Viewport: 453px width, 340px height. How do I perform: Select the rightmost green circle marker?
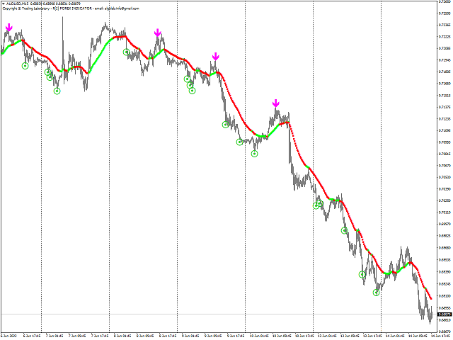pos(376,293)
